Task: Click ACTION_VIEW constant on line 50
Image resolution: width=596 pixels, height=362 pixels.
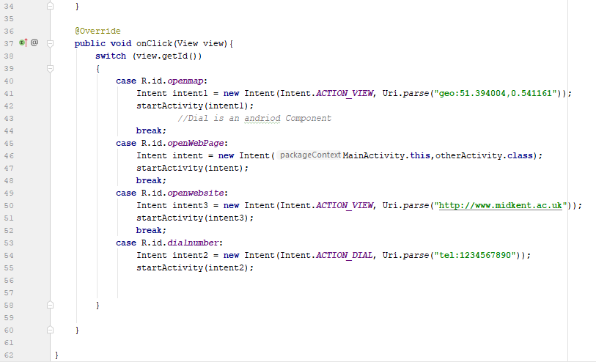Action: coord(345,205)
